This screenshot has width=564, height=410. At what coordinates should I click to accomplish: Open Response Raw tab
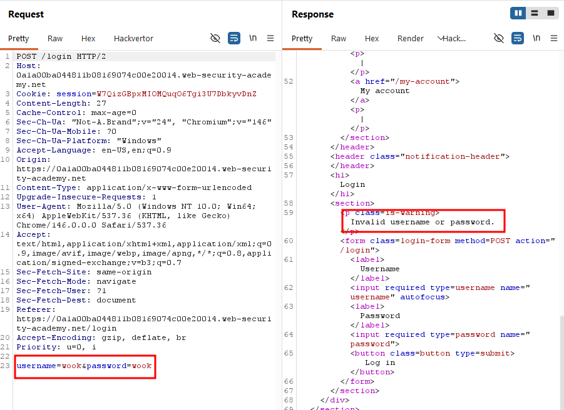coord(339,38)
